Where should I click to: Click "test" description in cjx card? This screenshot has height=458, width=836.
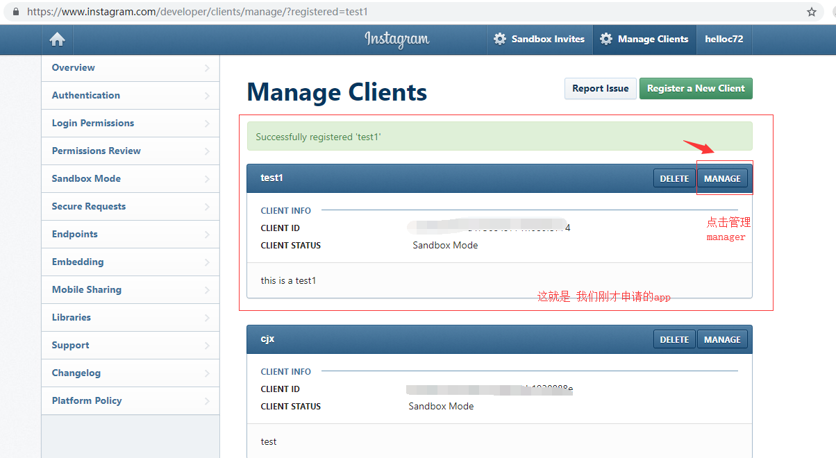(269, 441)
